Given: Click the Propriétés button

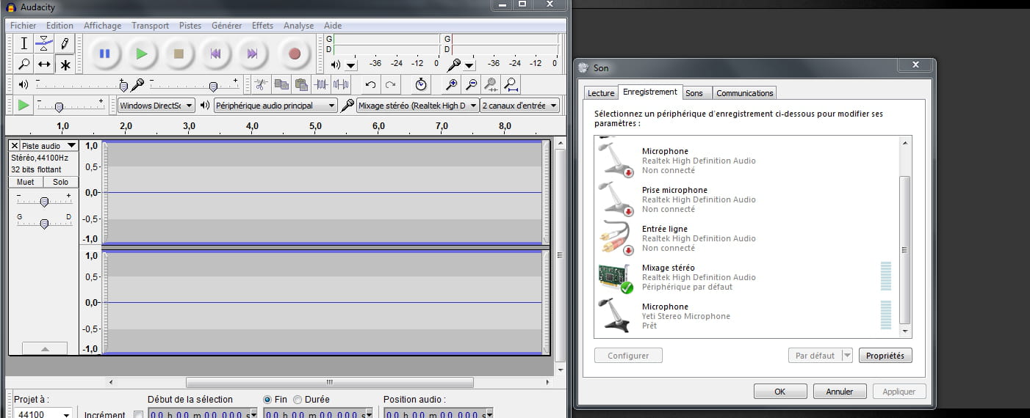Looking at the screenshot, I should [x=885, y=356].
